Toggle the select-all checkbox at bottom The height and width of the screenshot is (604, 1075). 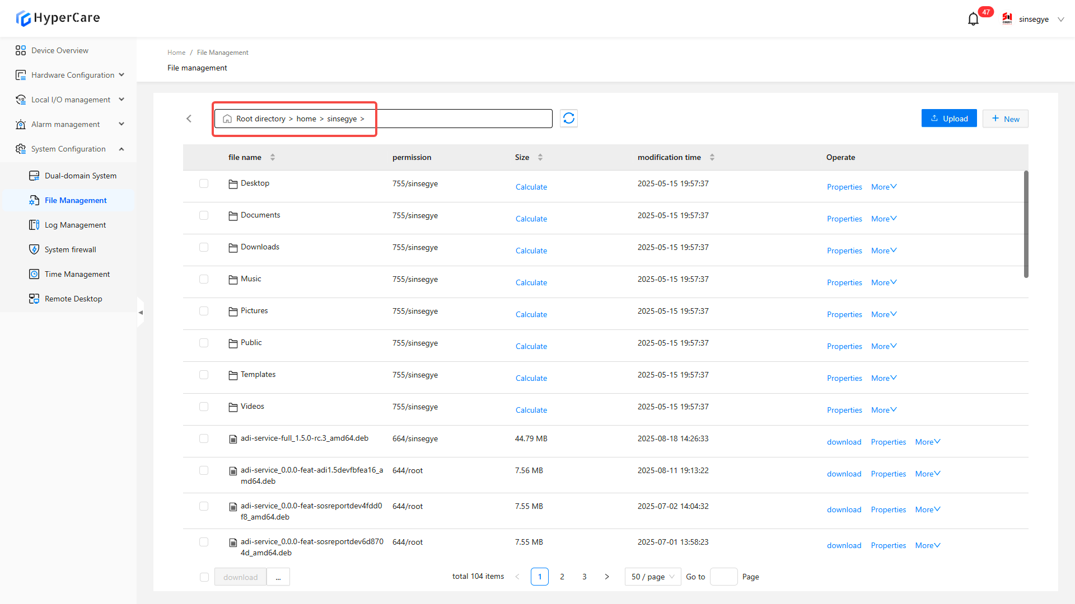pos(204,577)
